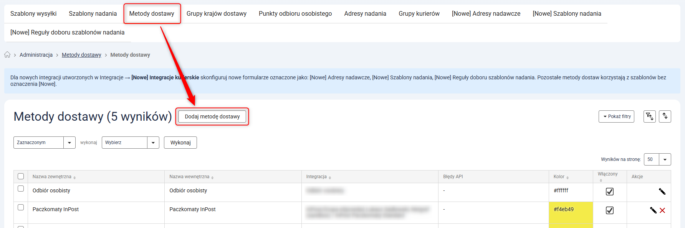Sort by Nazwa zewnętrzna column arrows
The width and height of the screenshot is (685, 228).
pos(74,177)
